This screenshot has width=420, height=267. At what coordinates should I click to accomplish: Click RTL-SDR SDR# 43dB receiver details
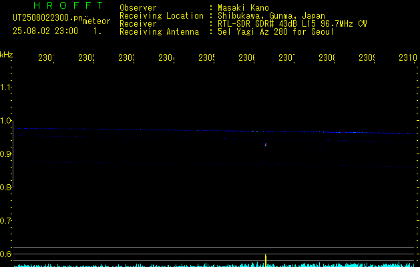(292, 24)
